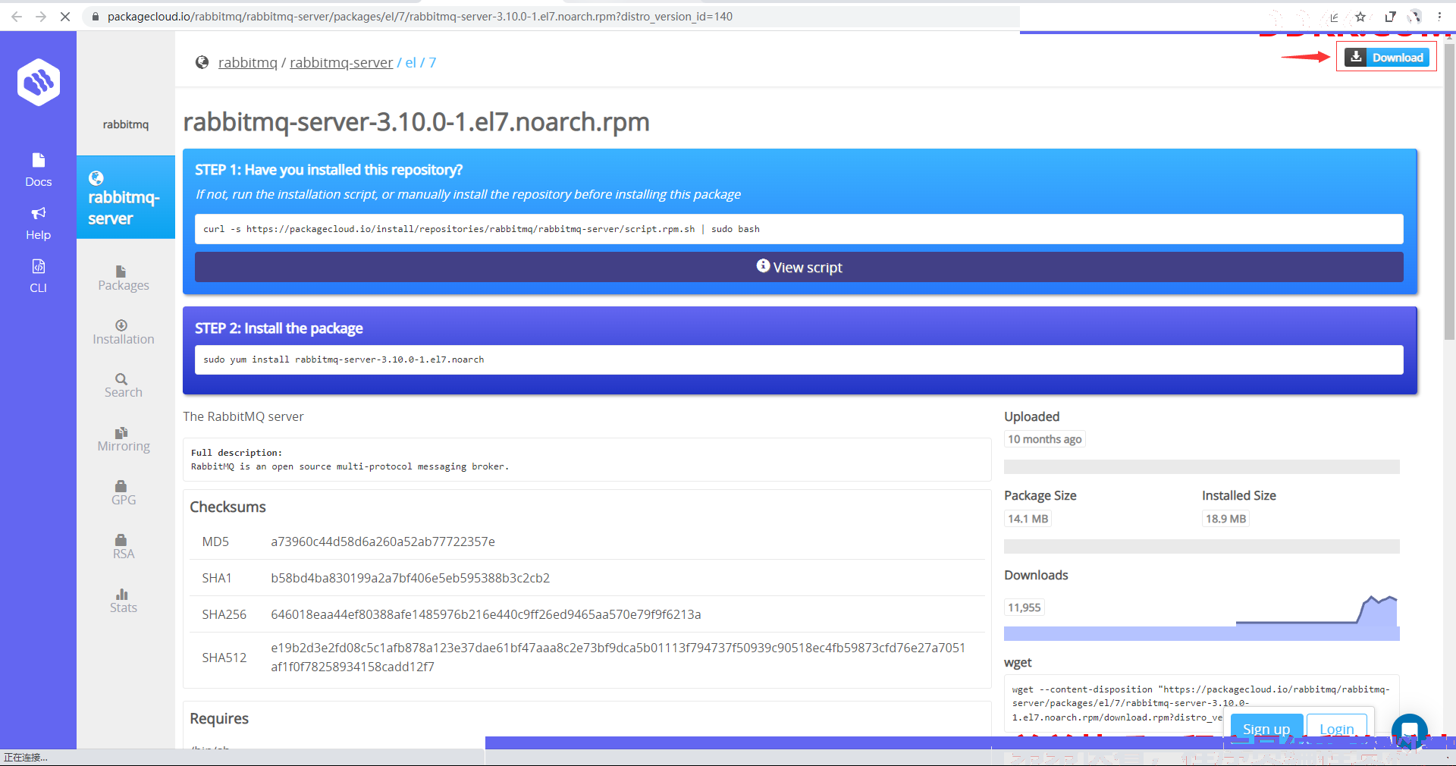
Task: Click the 18.9 MB installed size
Action: point(1225,519)
